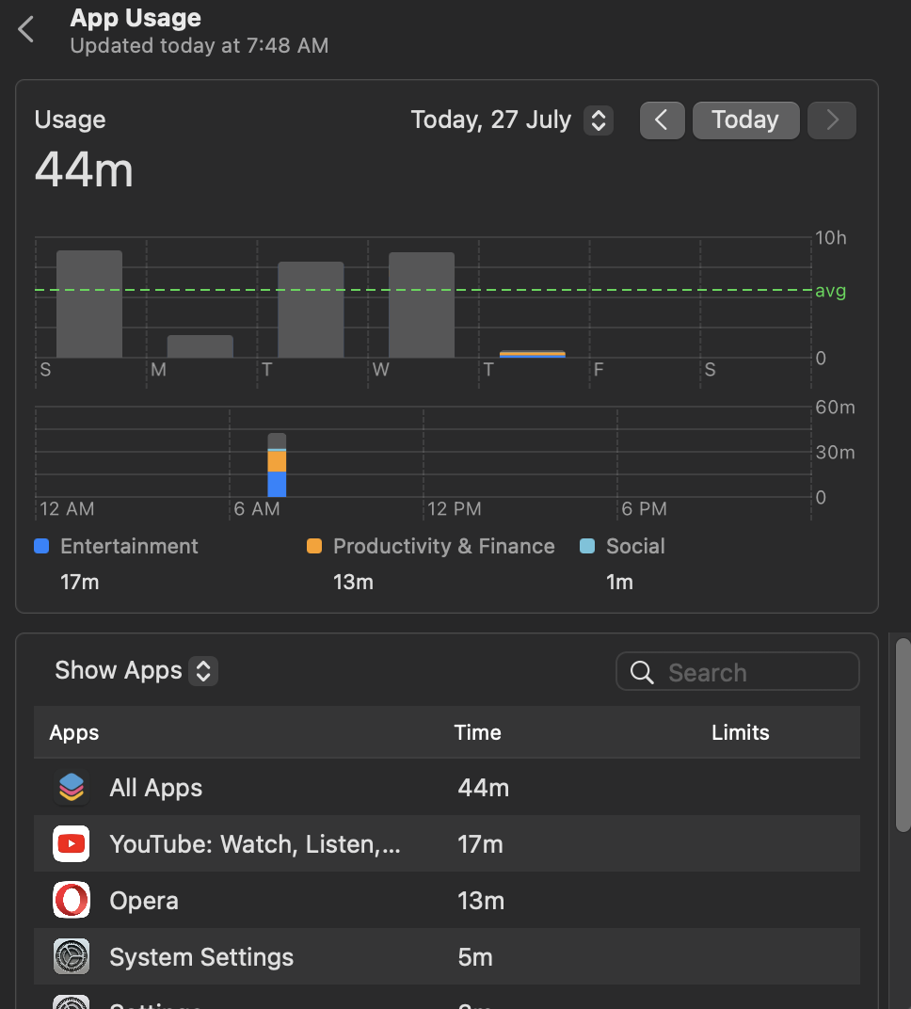Click the Today button

click(745, 120)
